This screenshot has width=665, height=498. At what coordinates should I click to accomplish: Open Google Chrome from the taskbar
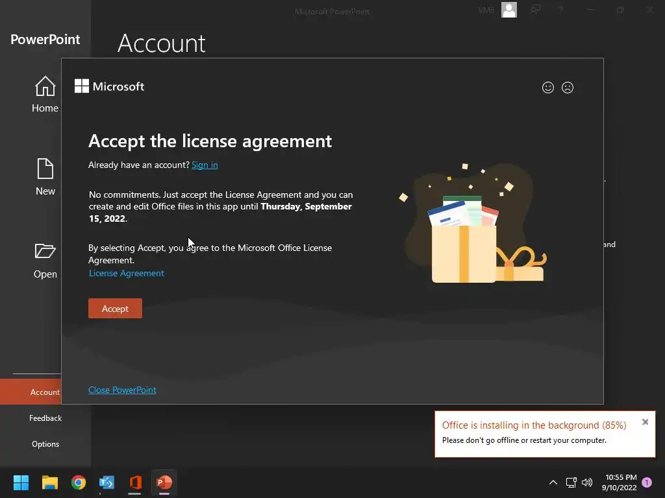click(x=79, y=482)
